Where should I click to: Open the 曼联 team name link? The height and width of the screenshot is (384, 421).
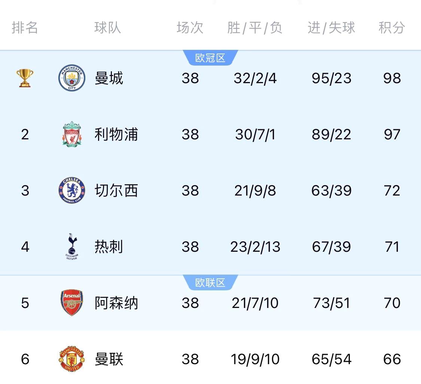pyautogui.click(x=109, y=359)
